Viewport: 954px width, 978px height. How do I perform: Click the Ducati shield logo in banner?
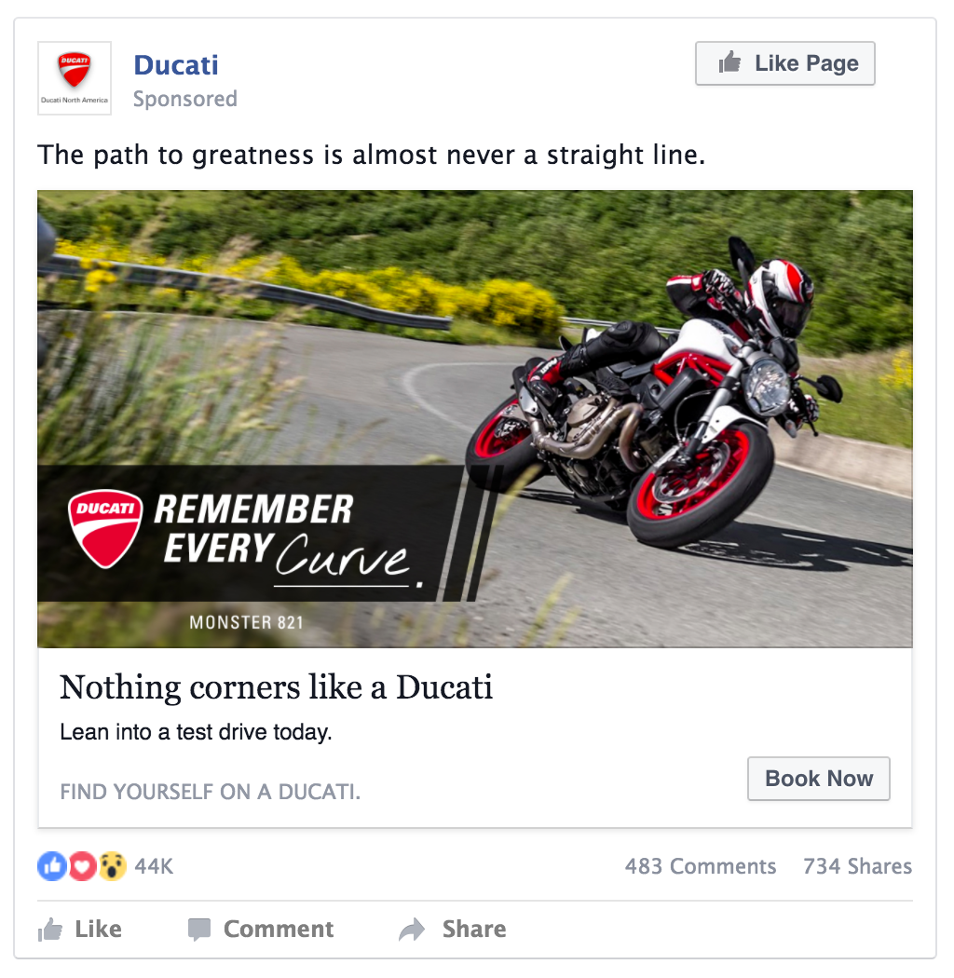point(105,528)
